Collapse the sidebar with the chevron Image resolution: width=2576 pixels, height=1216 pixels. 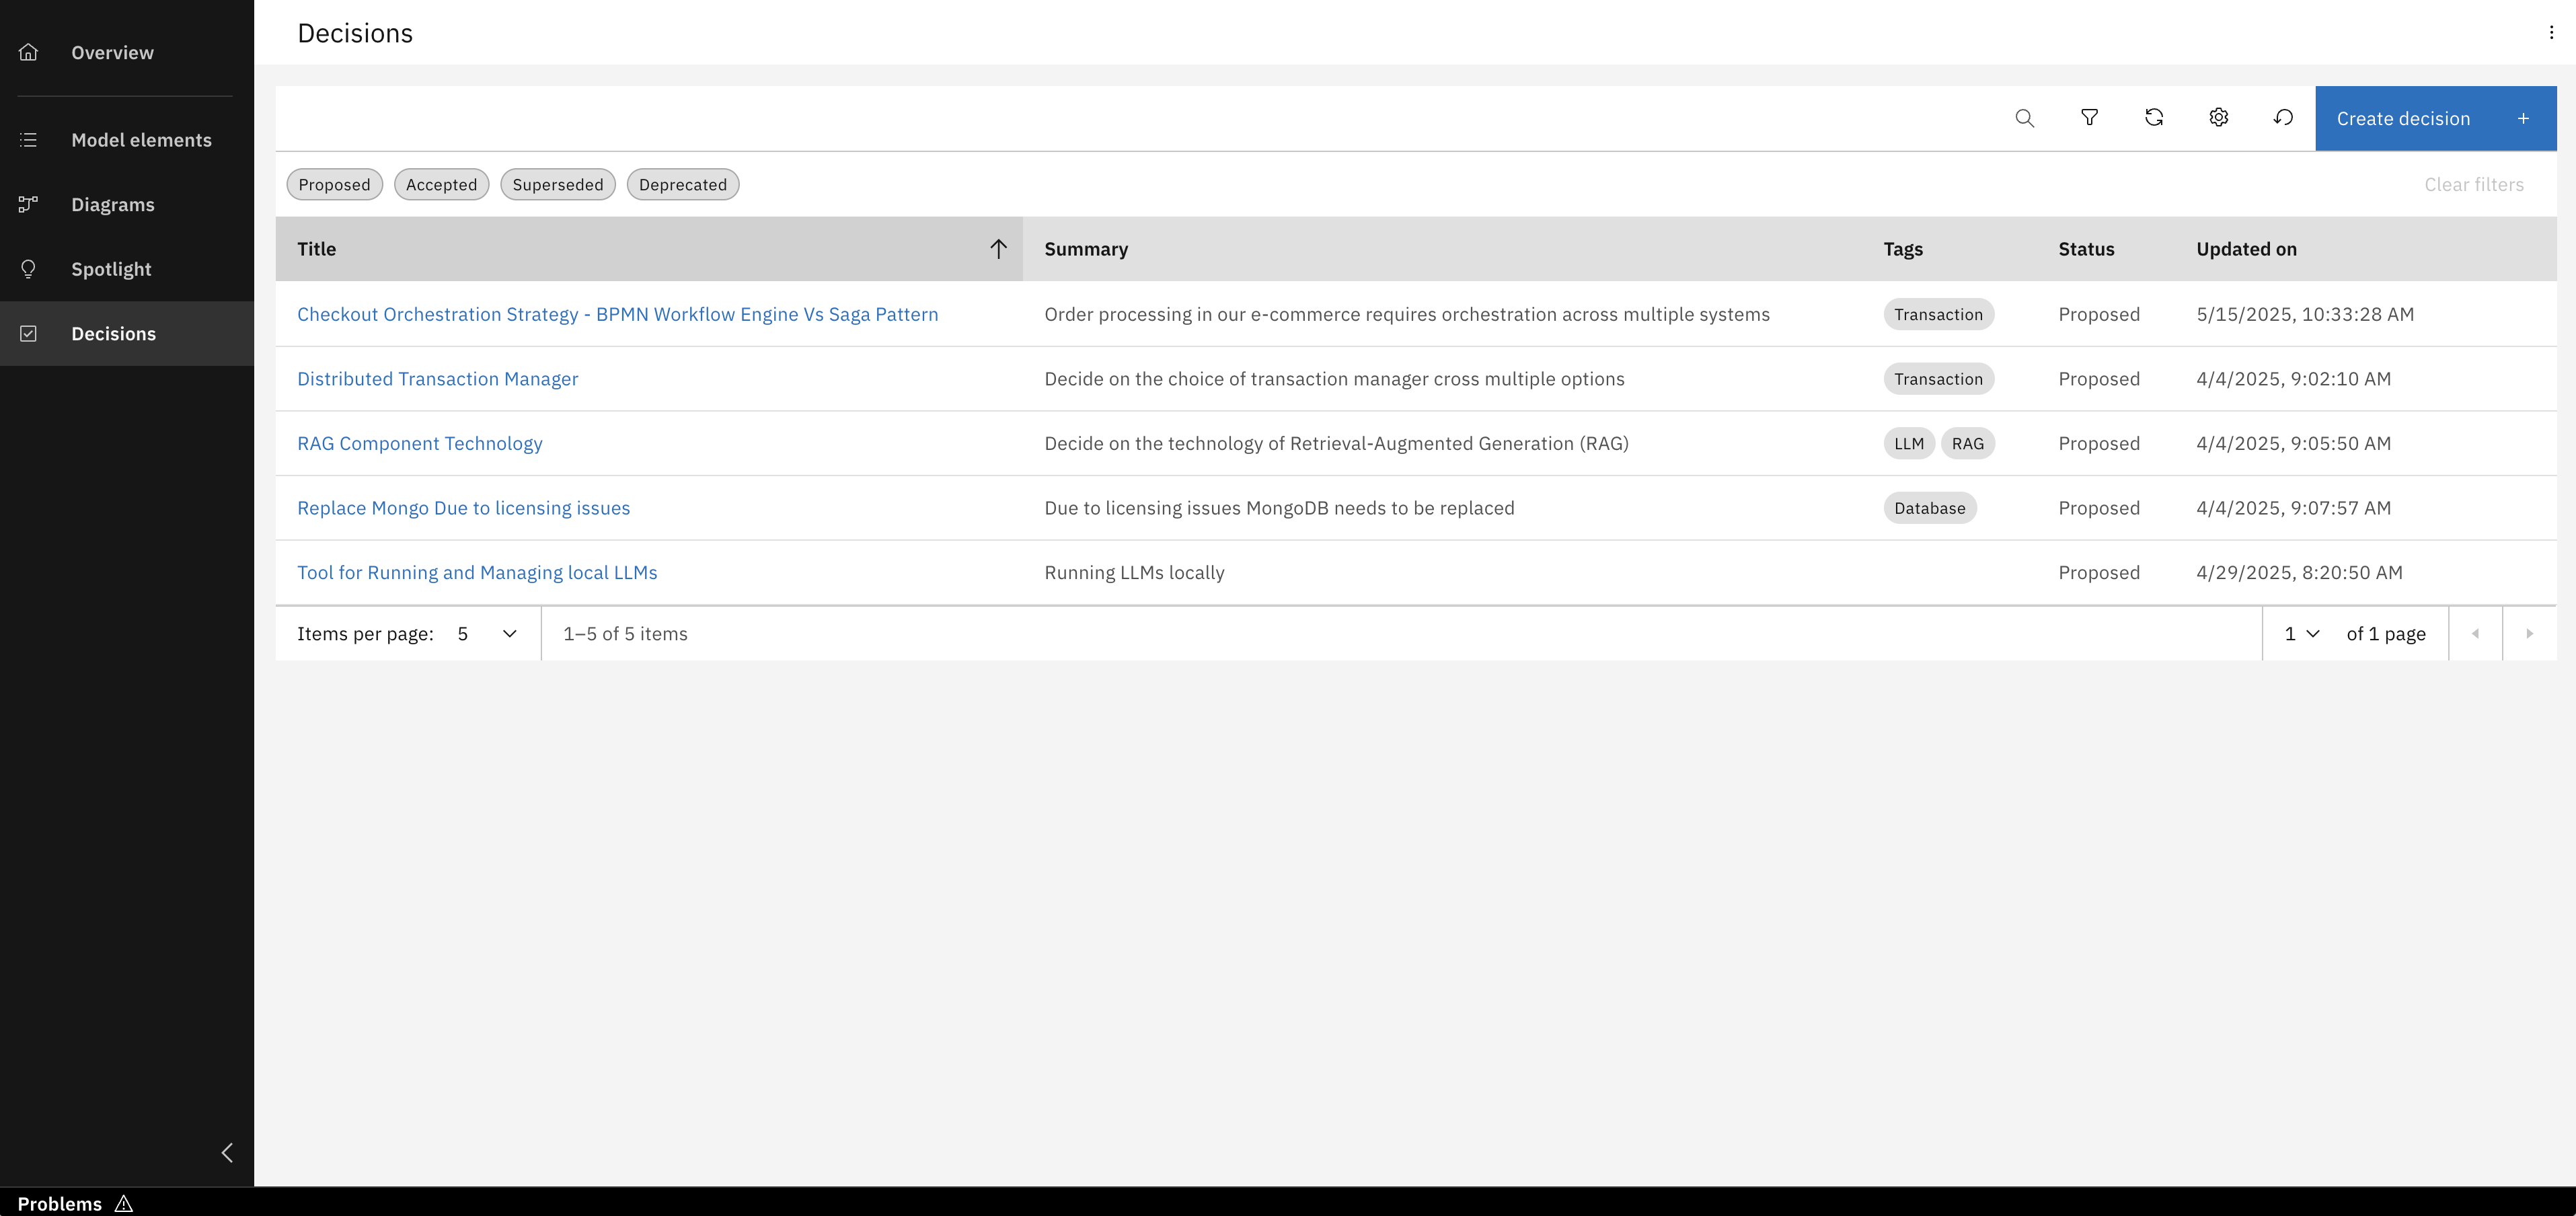[227, 1153]
